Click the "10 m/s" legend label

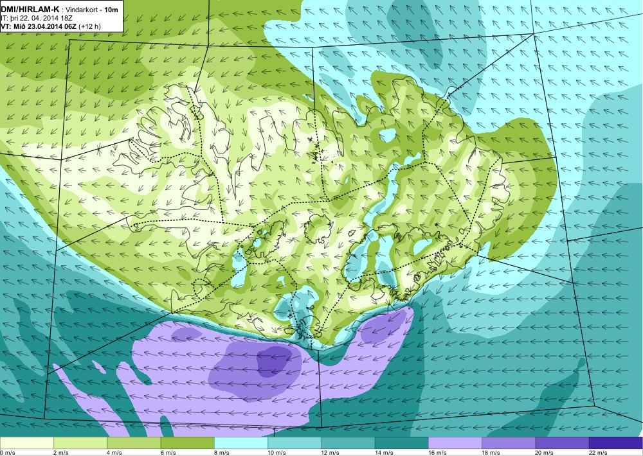click(x=276, y=453)
